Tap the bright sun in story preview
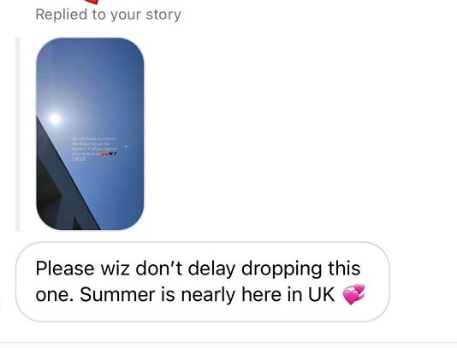 click(x=55, y=119)
